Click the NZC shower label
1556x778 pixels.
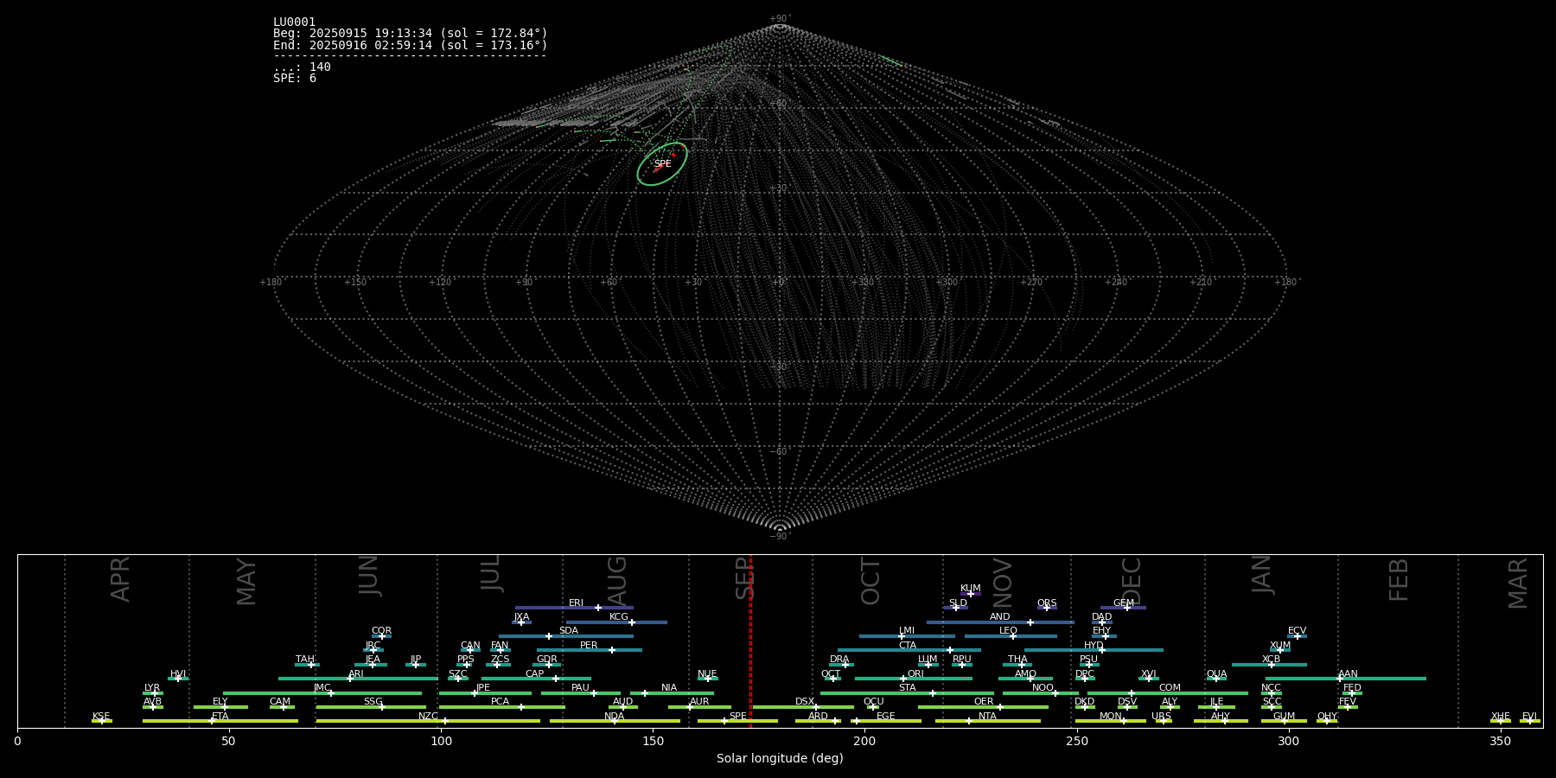[428, 716]
